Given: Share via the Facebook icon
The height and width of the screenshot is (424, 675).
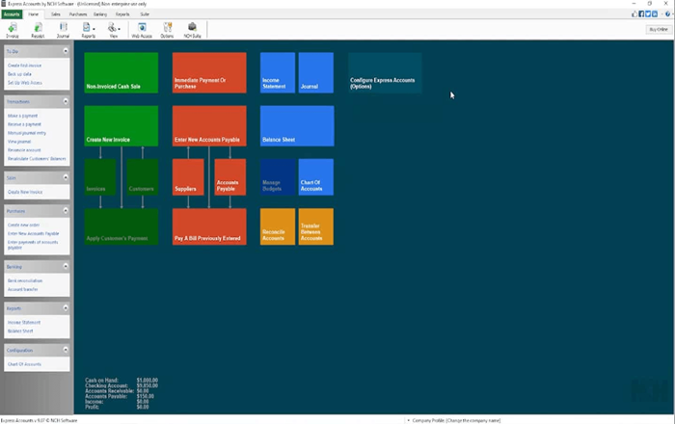Looking at the screenshot, I should point(641,14).
